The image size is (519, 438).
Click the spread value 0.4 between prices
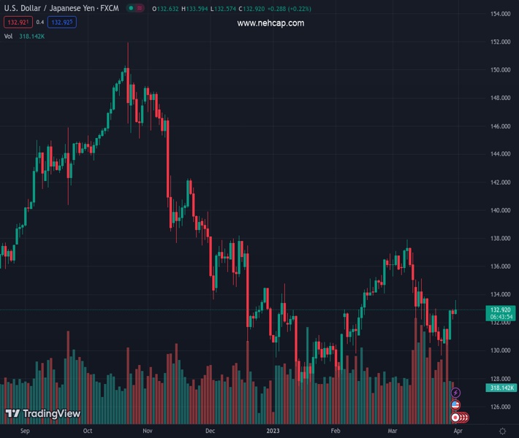(40, 23)
